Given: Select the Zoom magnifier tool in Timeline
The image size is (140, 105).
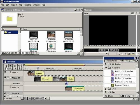Looking at the screenshot, I should [10, 69].
